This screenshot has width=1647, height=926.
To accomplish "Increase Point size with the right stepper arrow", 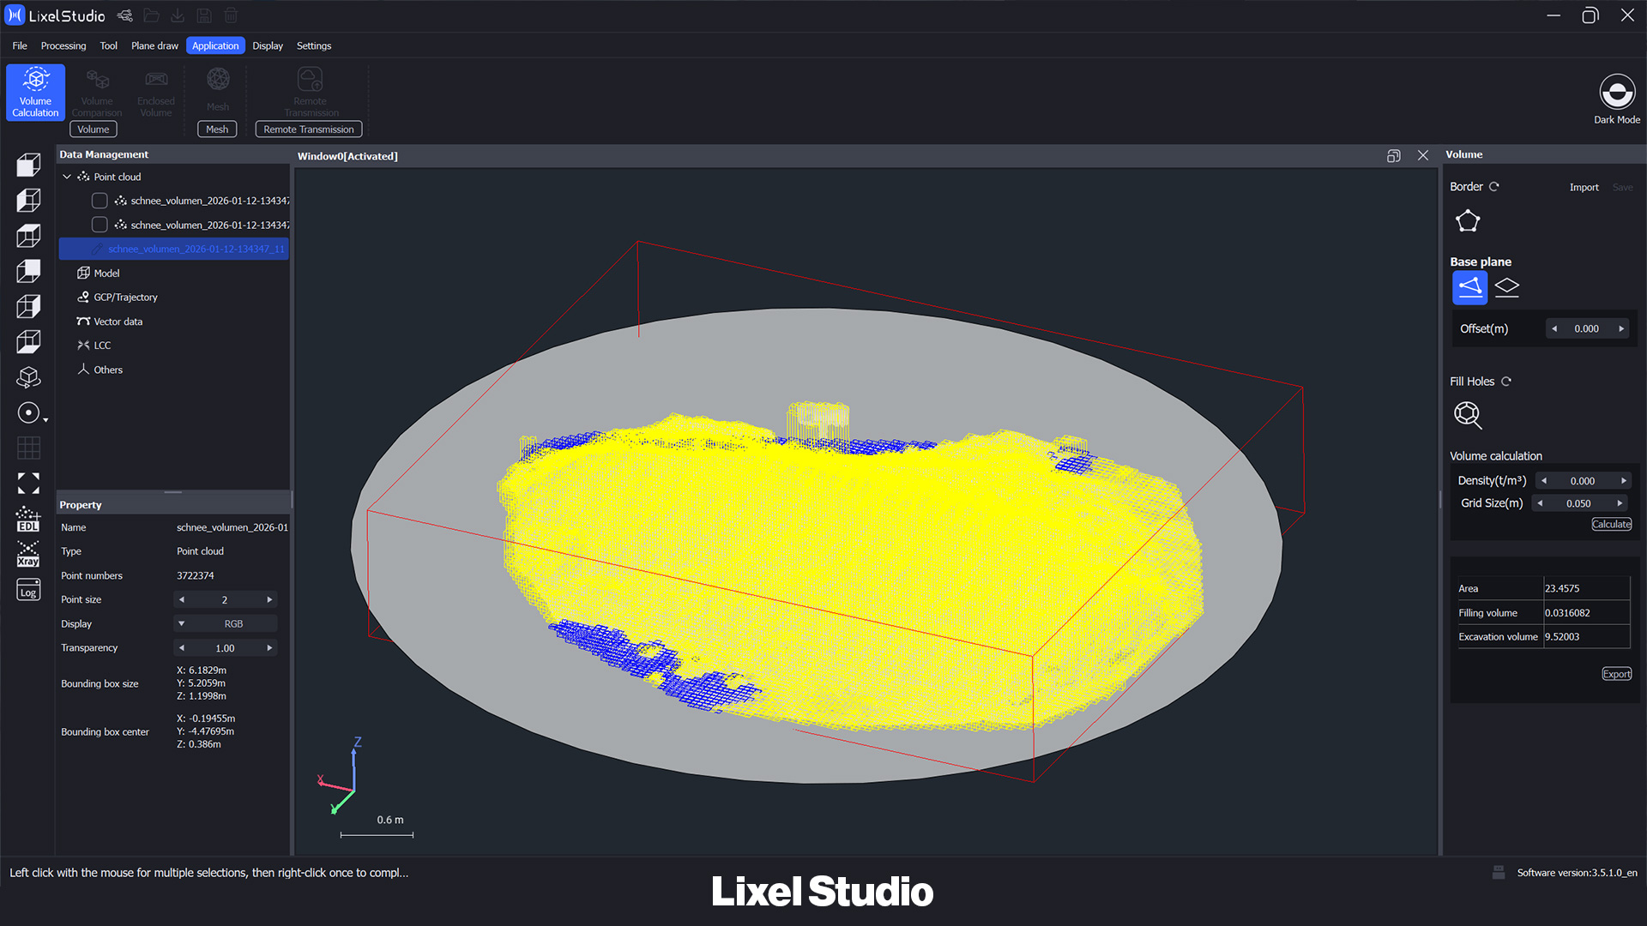I will [x=269, y=598].
